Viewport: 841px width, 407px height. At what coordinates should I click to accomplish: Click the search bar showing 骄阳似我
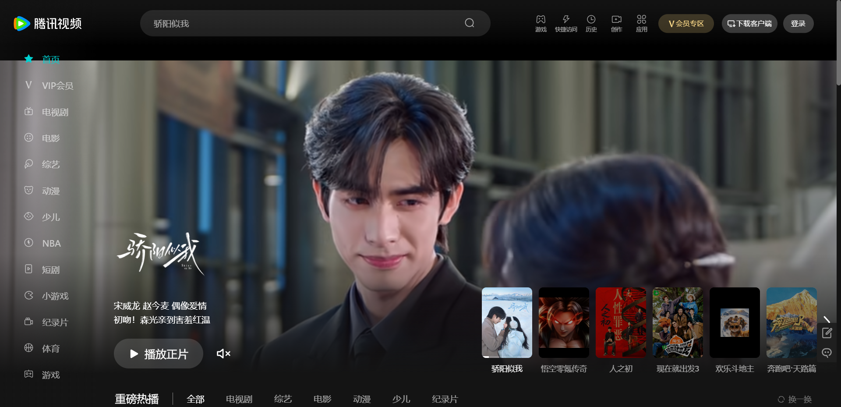pos(307,23)
